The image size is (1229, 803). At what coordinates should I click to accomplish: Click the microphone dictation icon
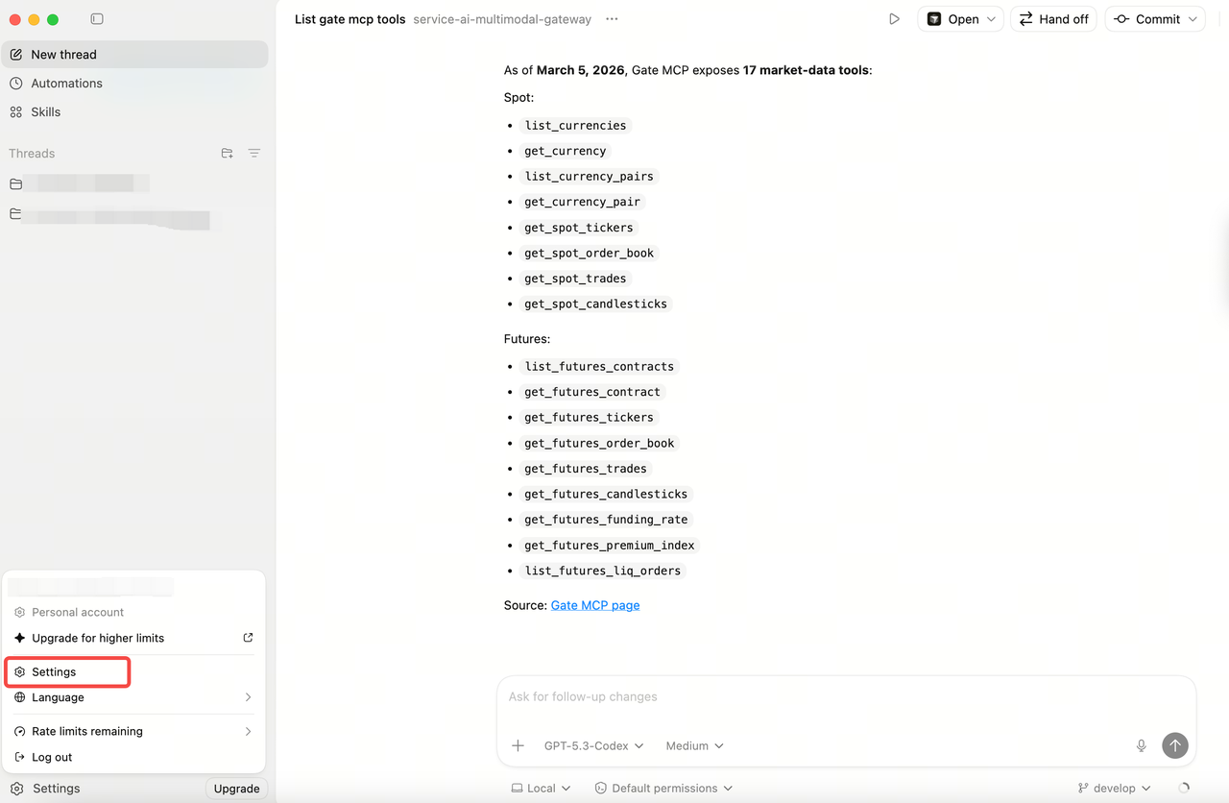pos(1141,745)
